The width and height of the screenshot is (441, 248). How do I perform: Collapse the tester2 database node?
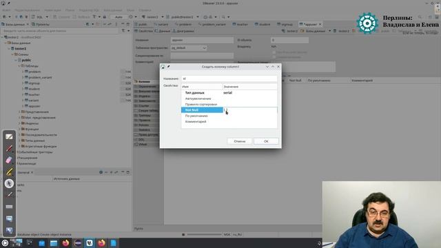9,49
